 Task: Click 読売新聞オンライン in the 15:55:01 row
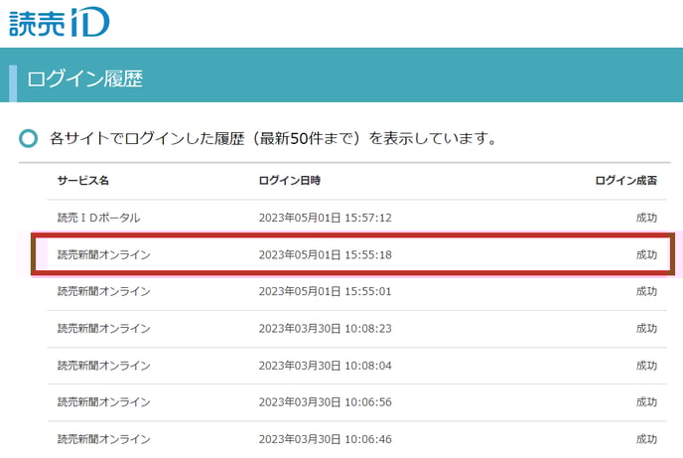pyautogui.click(x=103, y=291)
